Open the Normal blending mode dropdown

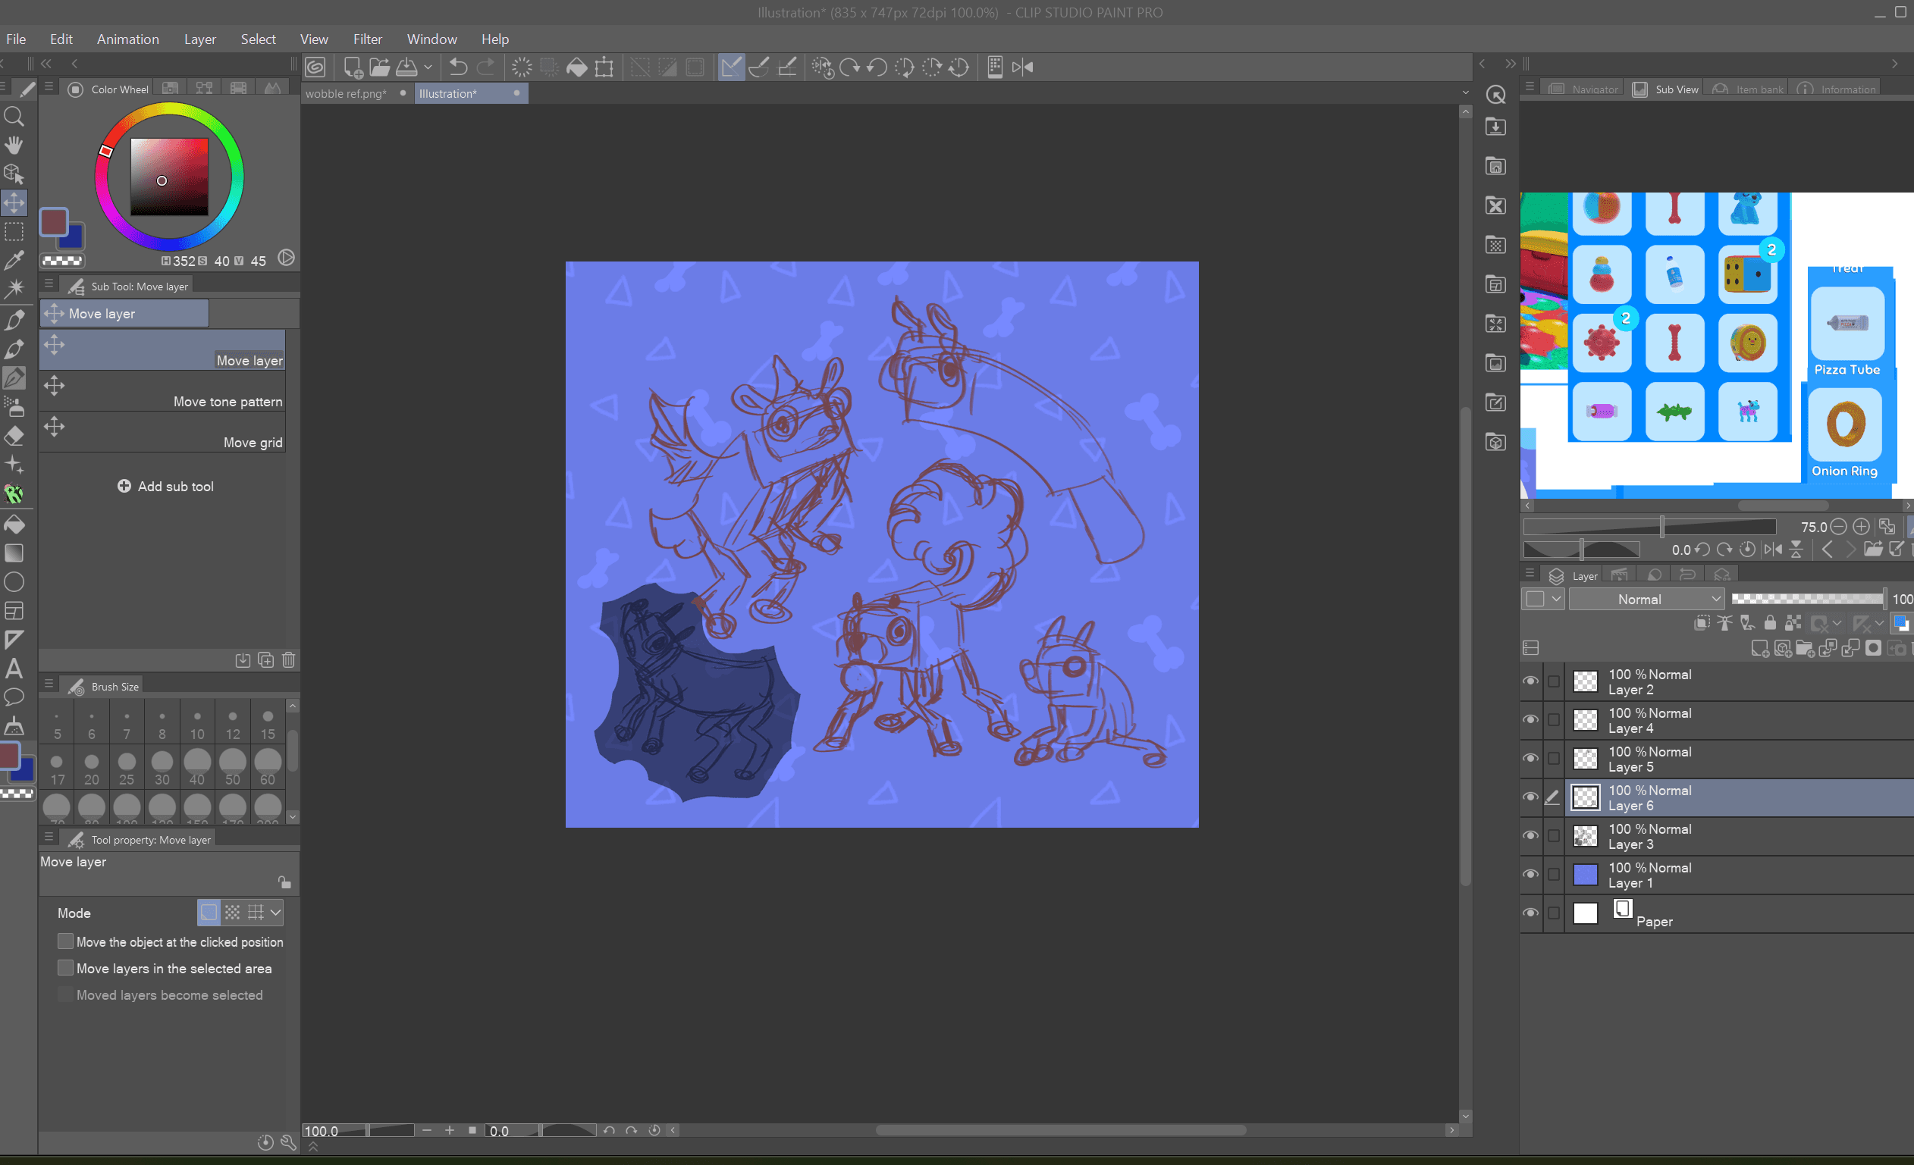(x=1646, y=599)
